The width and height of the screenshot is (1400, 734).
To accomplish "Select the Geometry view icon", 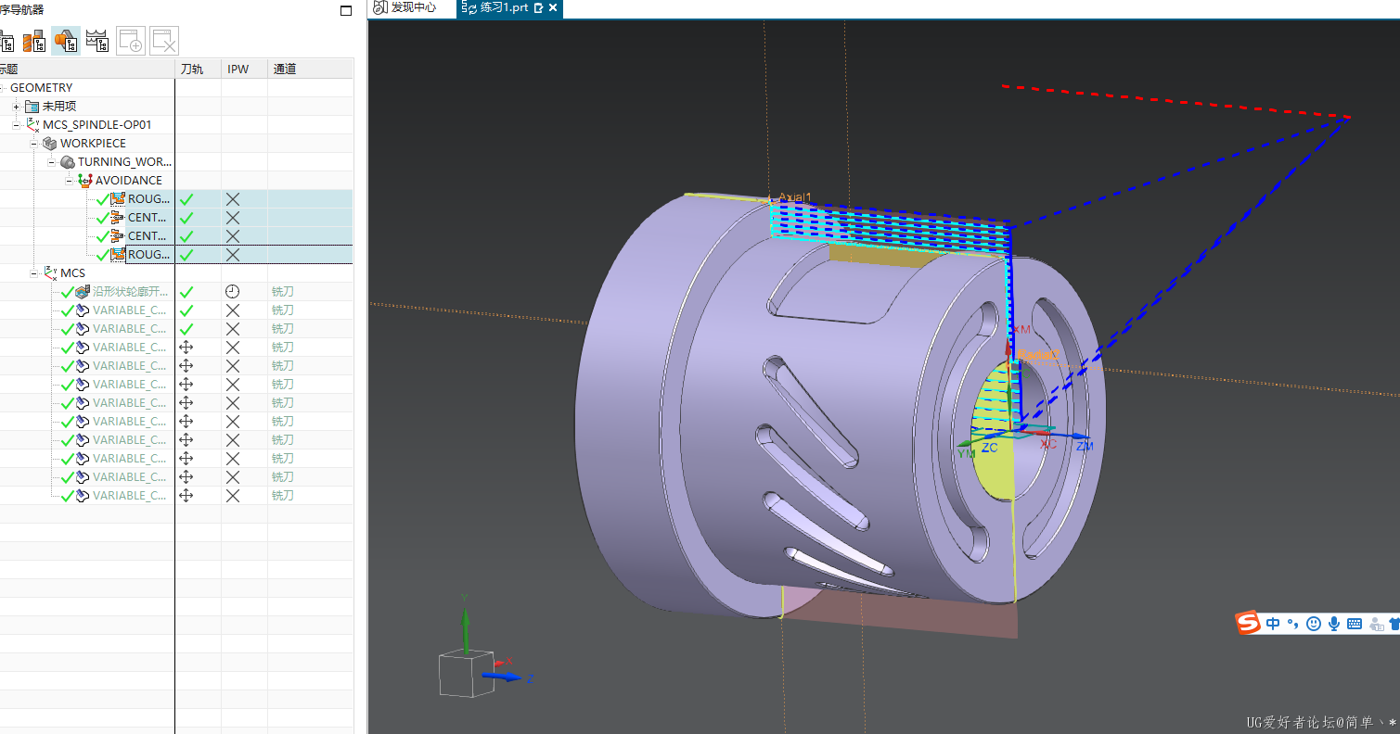I will pos(66,41).
